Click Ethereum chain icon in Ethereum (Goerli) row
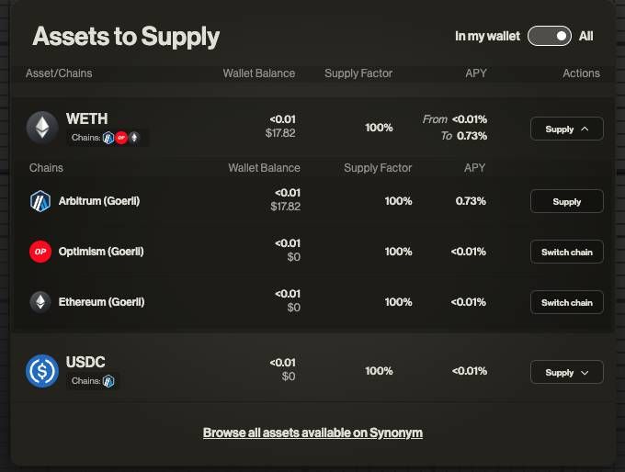 pyautogui.click(x=40, y=302)
